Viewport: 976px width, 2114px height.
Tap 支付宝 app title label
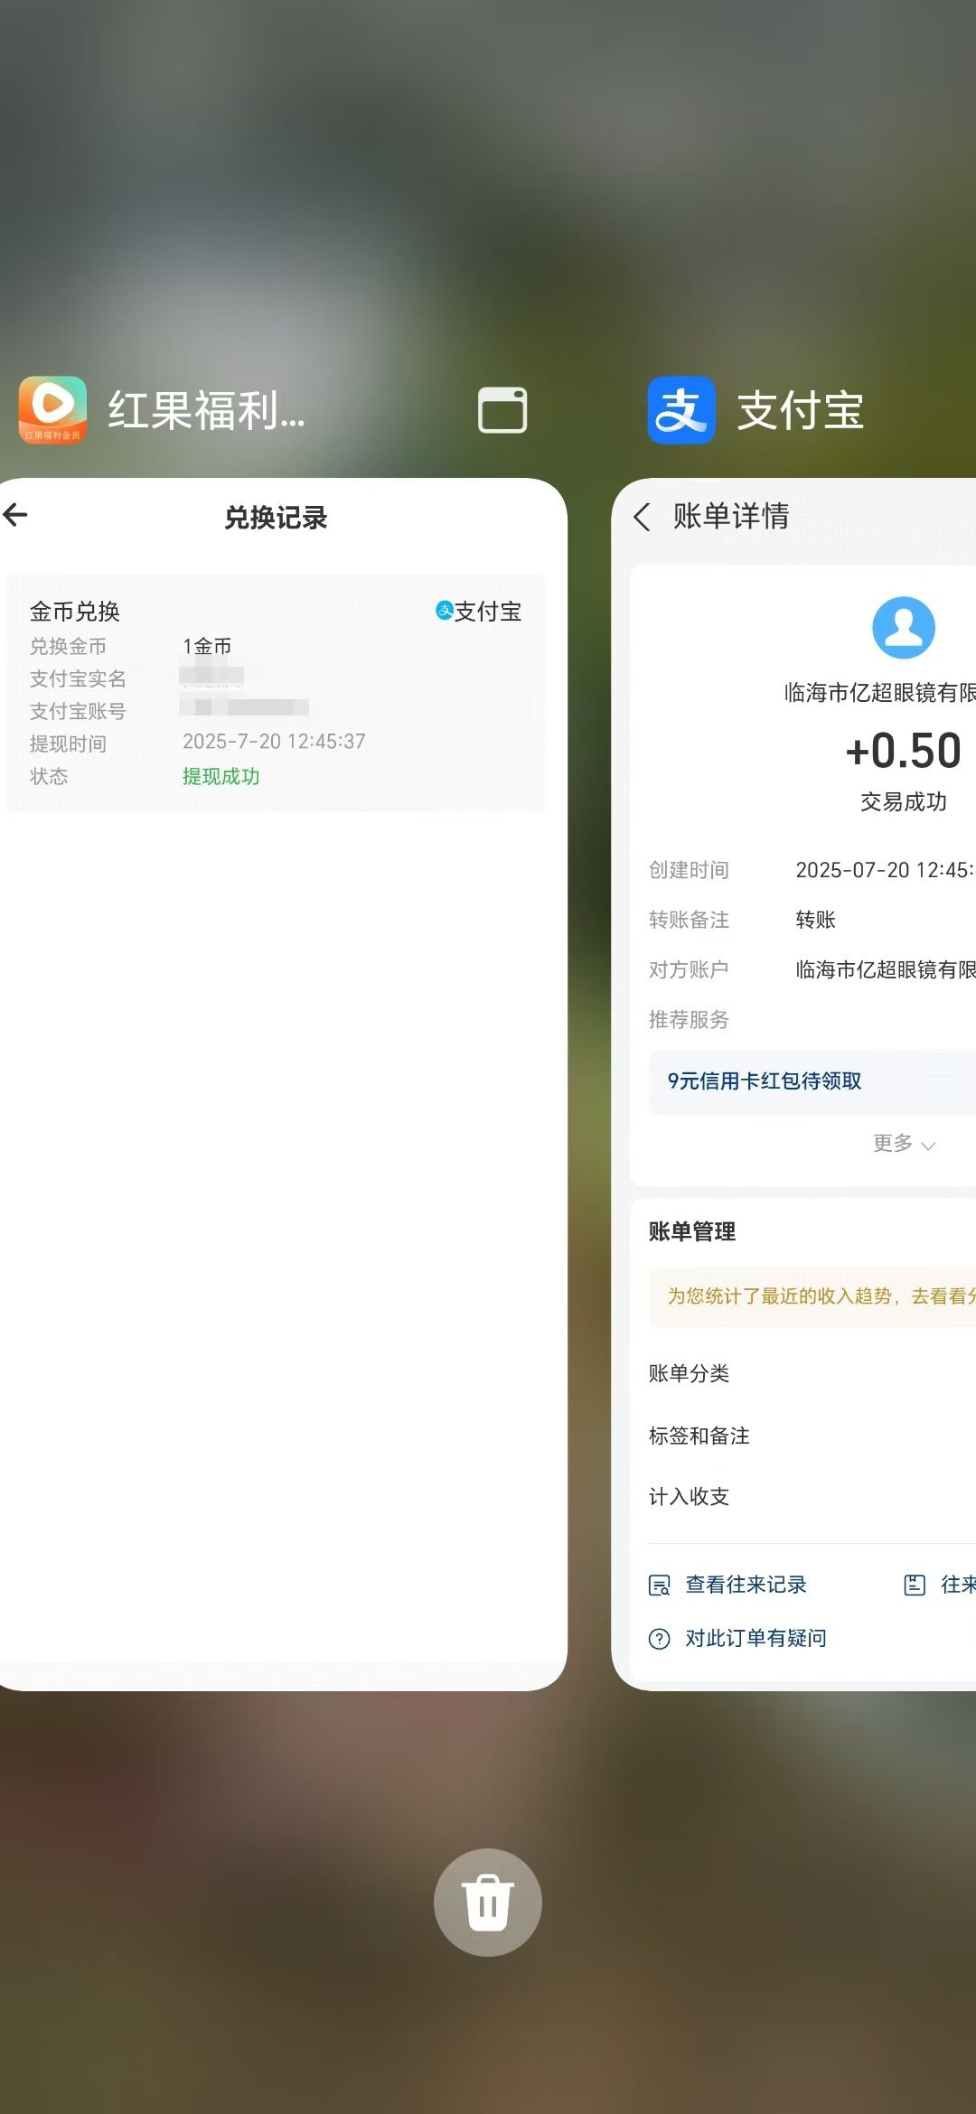(801, 411)
